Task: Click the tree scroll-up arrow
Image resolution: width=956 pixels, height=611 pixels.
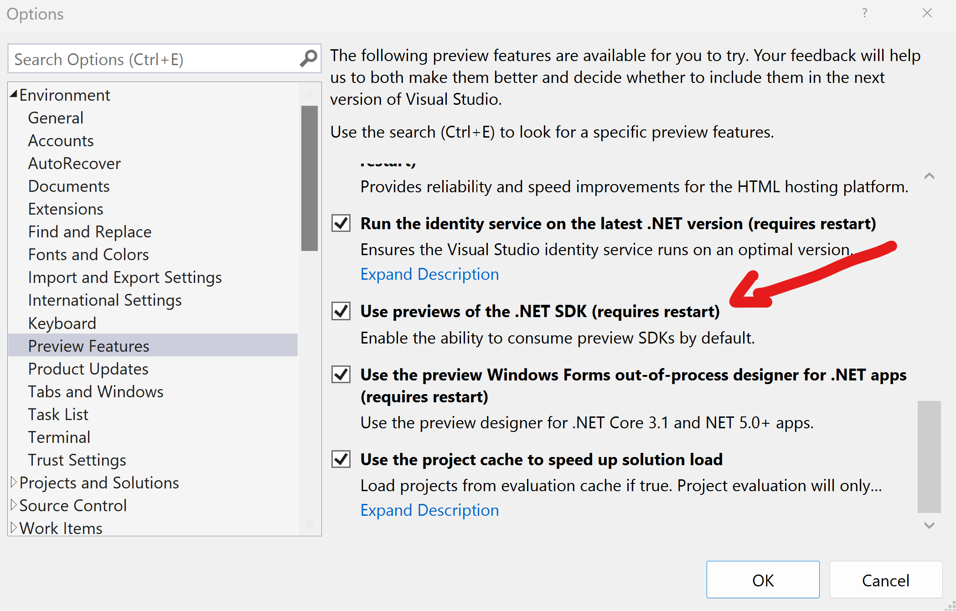Action: pos(310,94)
